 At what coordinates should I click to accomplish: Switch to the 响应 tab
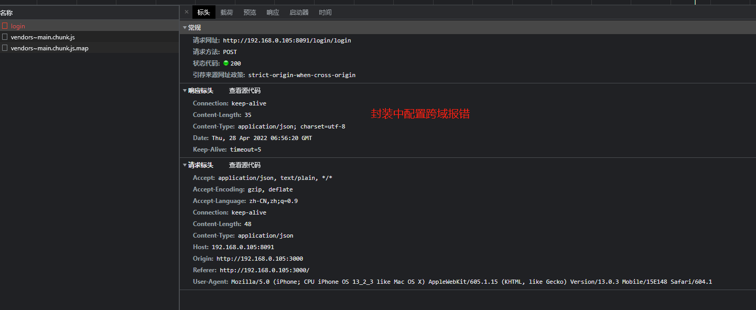[273, 13]
